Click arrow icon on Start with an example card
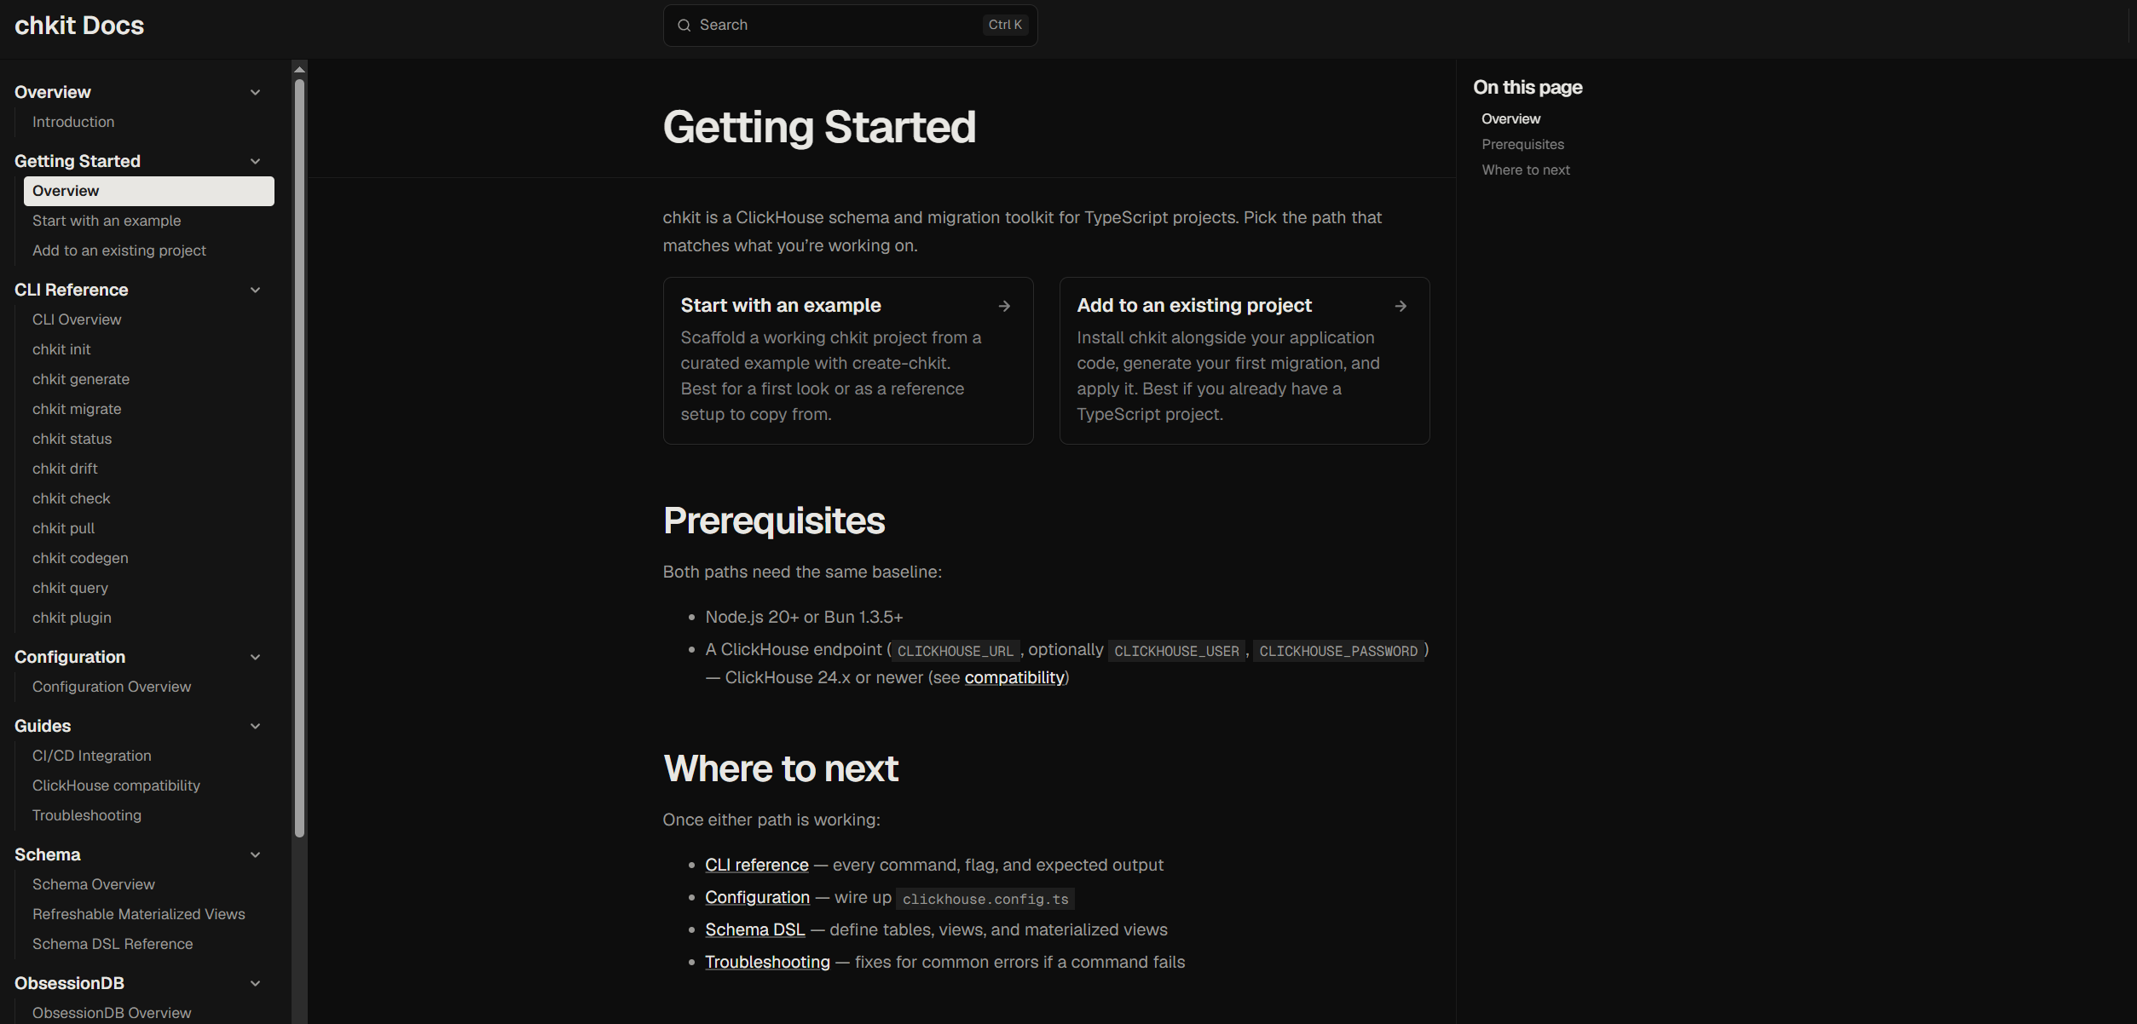The image size is (2137, 1024). pyautogui.click(x=1004, y=306)
